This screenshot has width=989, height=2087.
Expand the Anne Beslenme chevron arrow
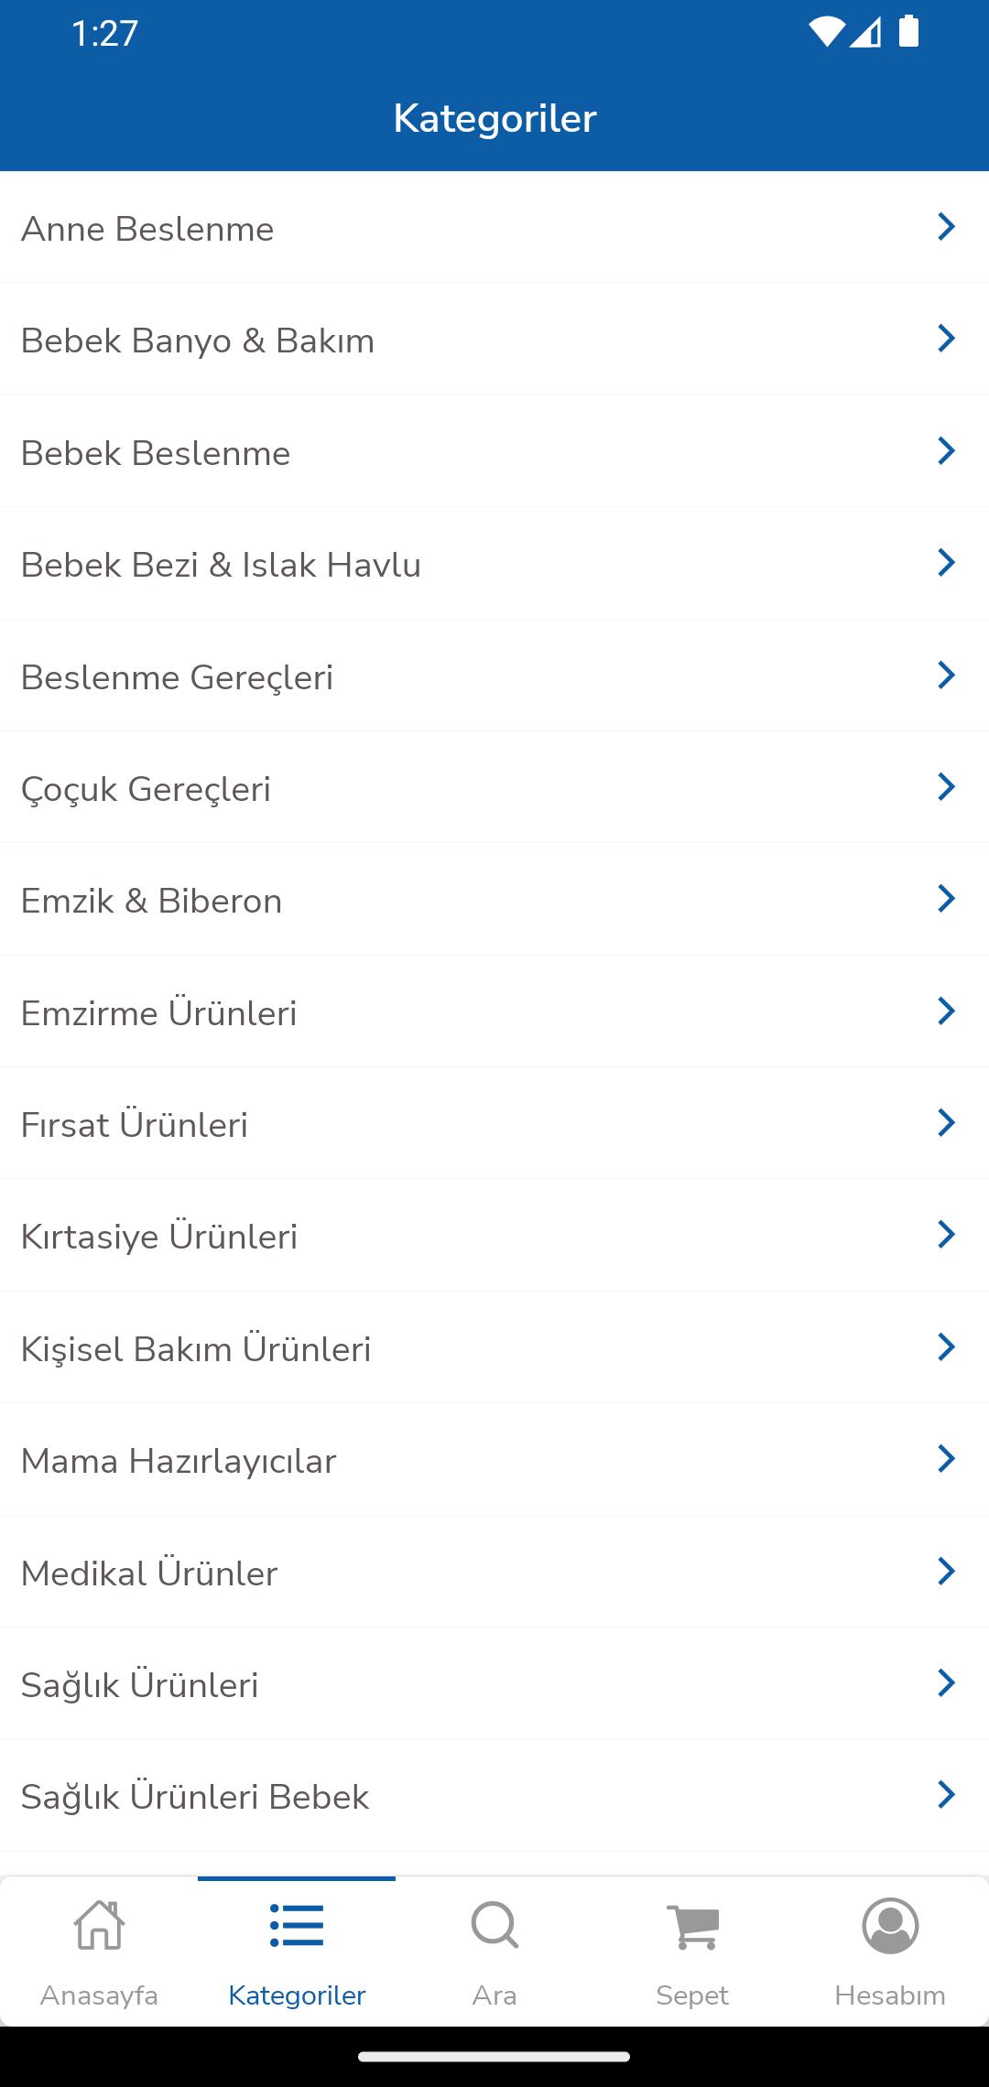click(x=947, y=226)
